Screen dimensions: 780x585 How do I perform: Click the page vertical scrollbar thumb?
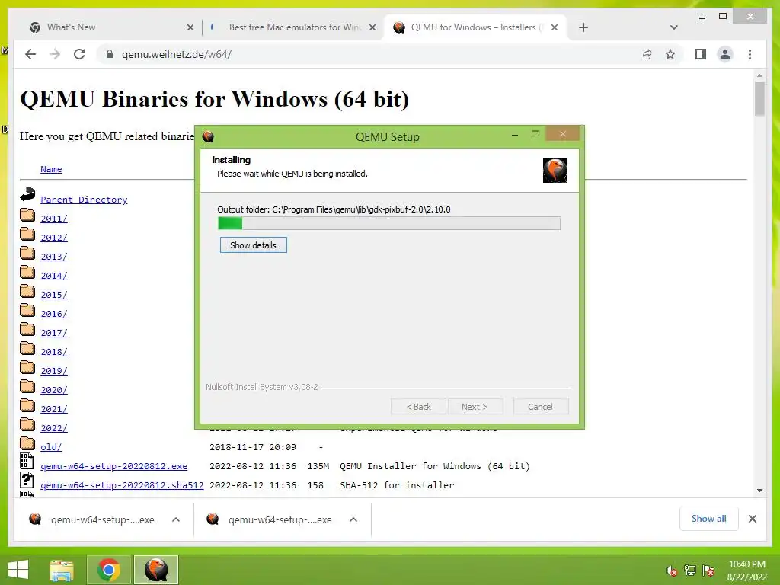click(x=759, y=98)
